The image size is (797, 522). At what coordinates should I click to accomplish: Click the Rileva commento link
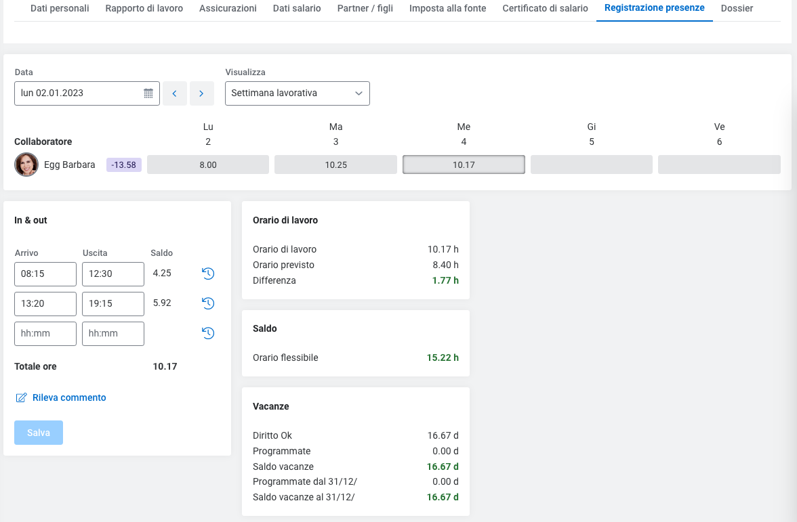(68, 397)
